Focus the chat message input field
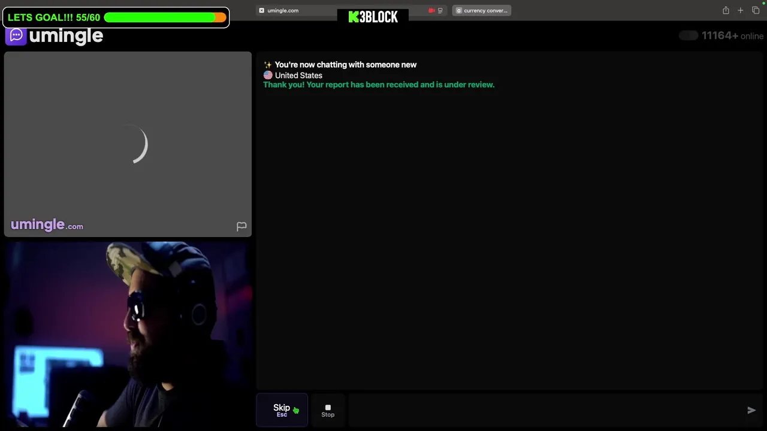The width and height of the screenshot is (767, 431). 545,410
